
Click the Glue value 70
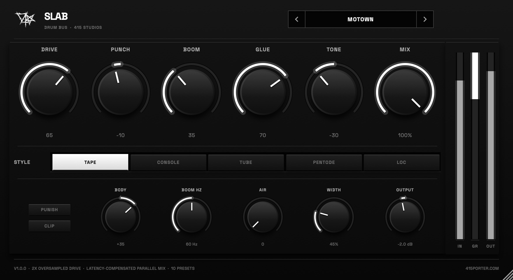263,135
